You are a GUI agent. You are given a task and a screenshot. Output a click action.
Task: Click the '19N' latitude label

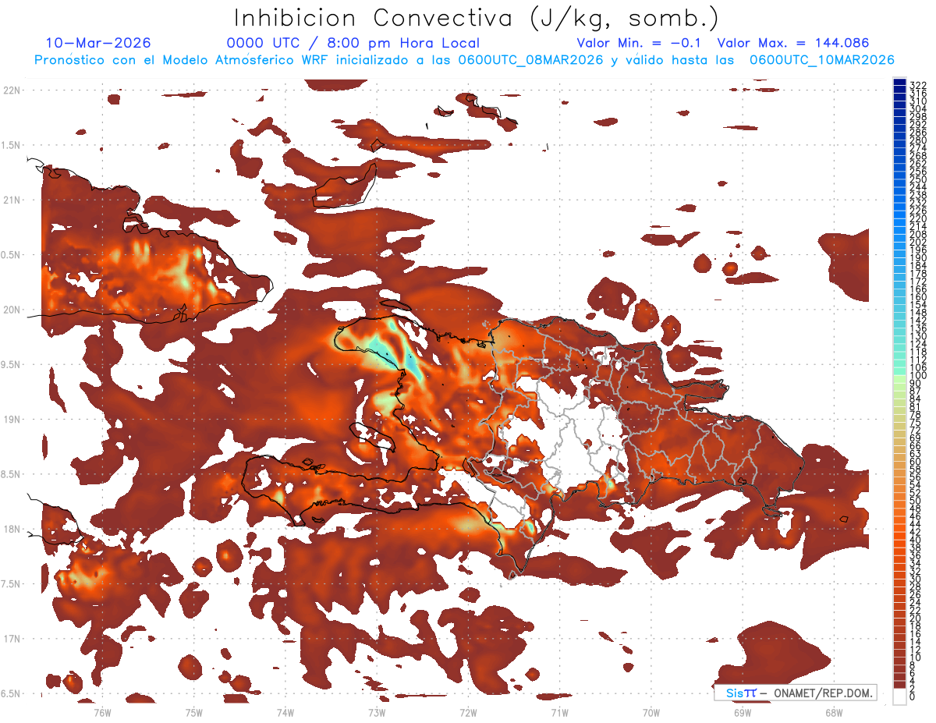(12, 419)
